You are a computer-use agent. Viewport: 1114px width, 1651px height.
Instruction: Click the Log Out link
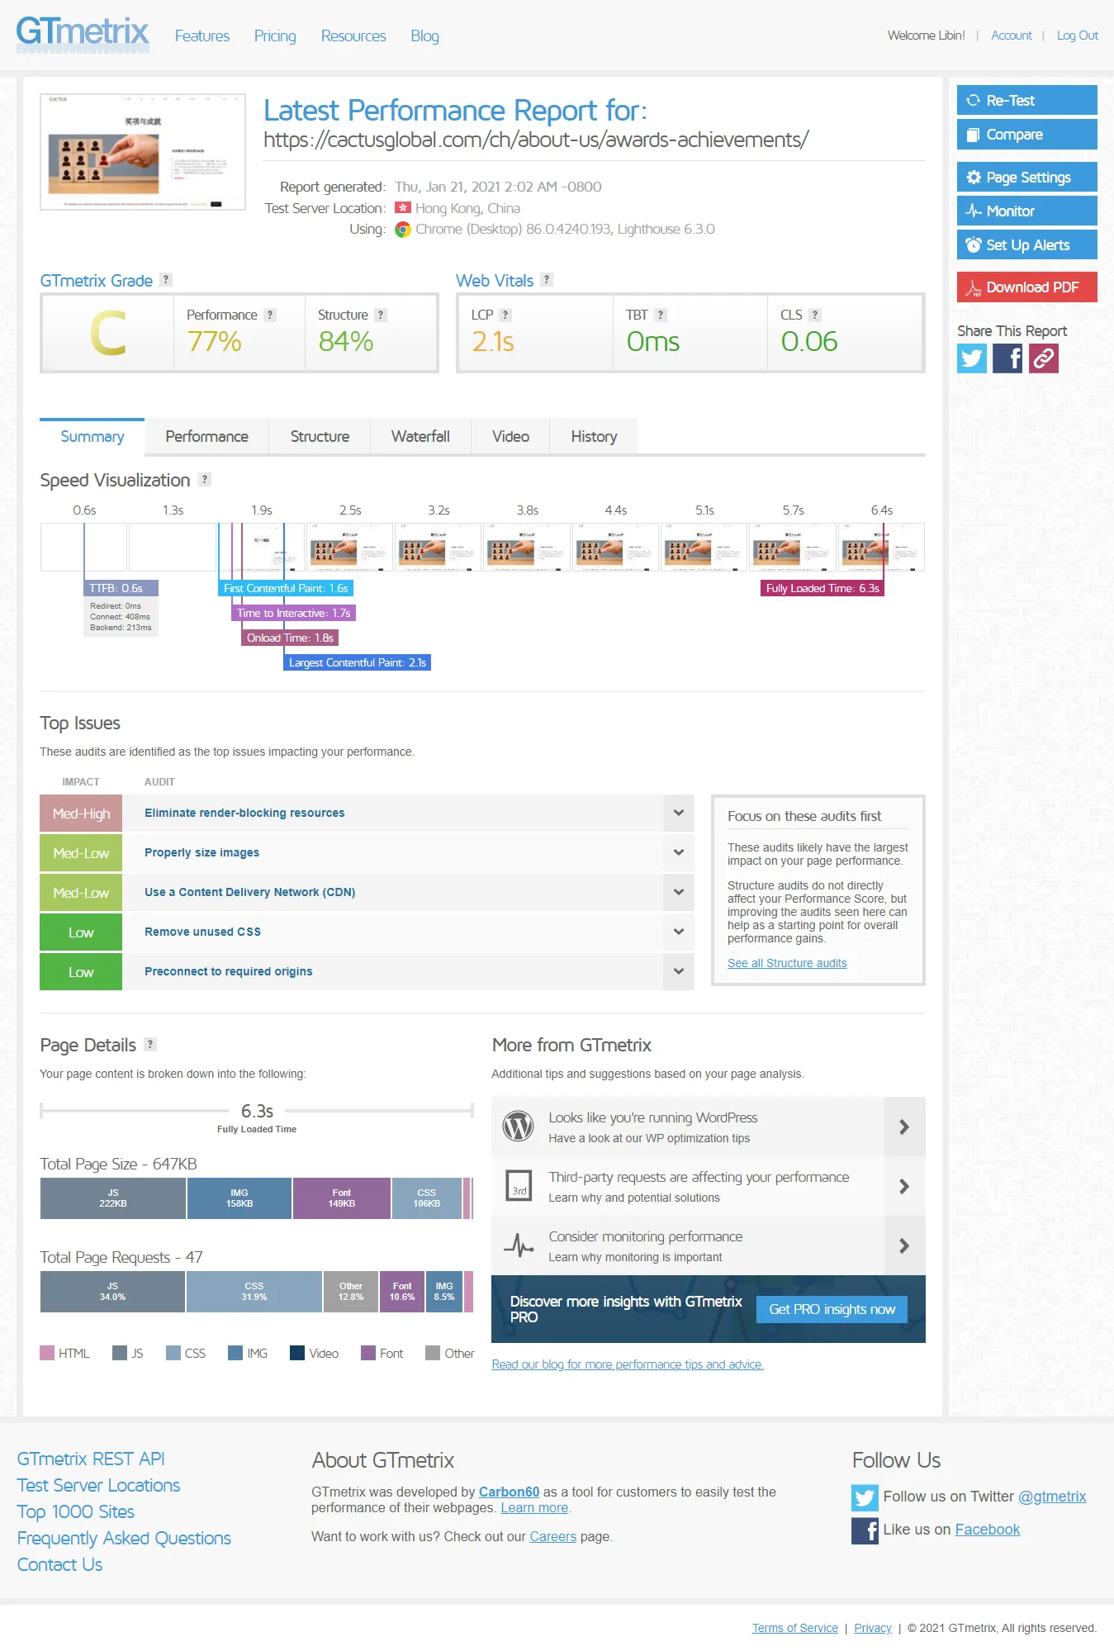pyautogui.click(x=1077, y=36)
